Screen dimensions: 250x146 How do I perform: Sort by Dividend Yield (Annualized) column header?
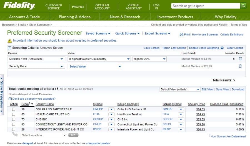coord(227,104)
